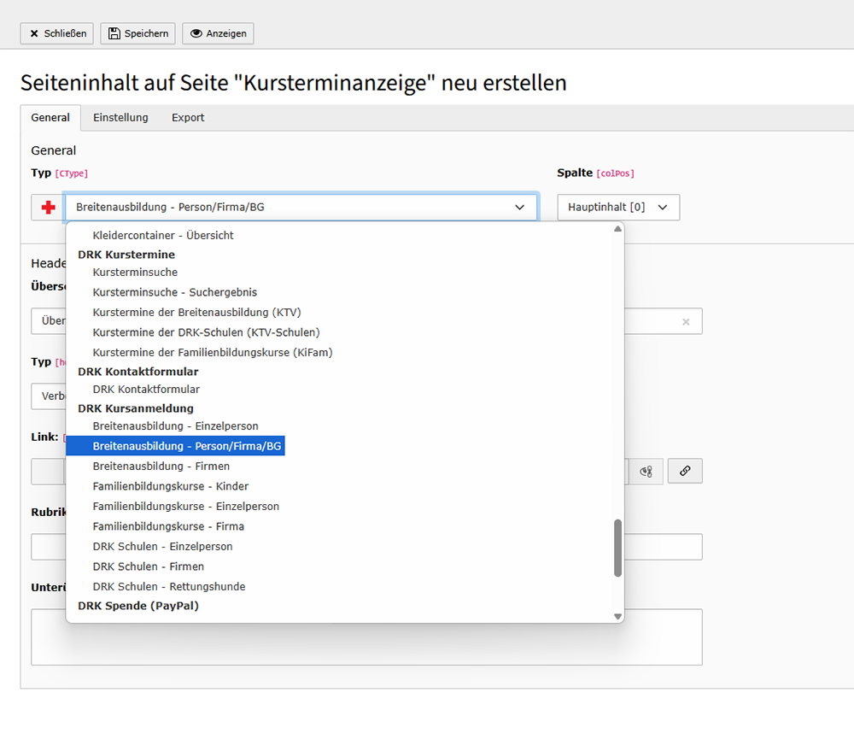This screenshot has width=854, height=745.
Task: Click Anzeigen to view the page
Action: point(218,33)
